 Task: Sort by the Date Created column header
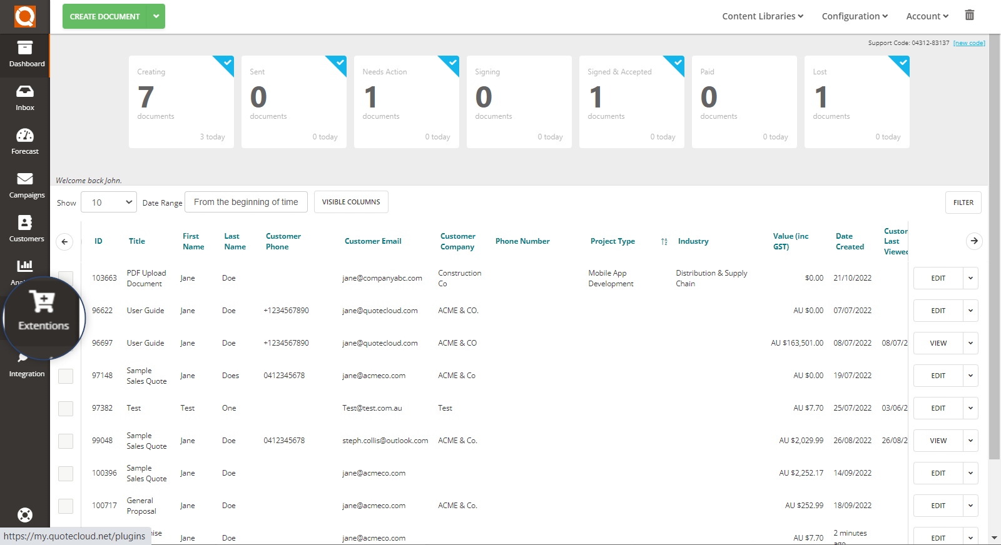850,241
